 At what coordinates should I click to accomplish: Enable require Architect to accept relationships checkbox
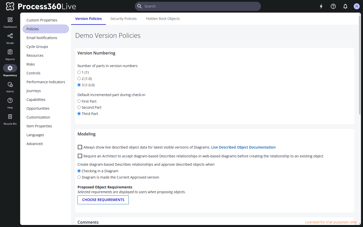(x=80, y=156)
